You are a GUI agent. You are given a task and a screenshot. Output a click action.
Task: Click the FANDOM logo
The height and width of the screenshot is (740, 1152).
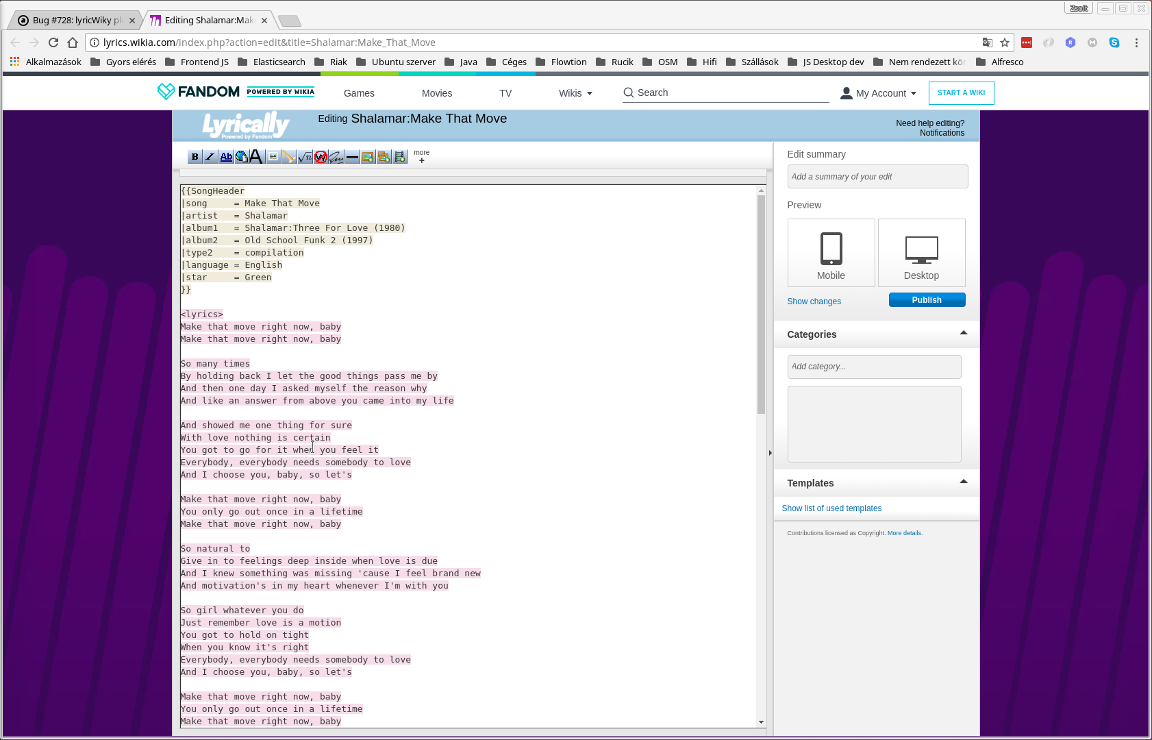(199, 91)
